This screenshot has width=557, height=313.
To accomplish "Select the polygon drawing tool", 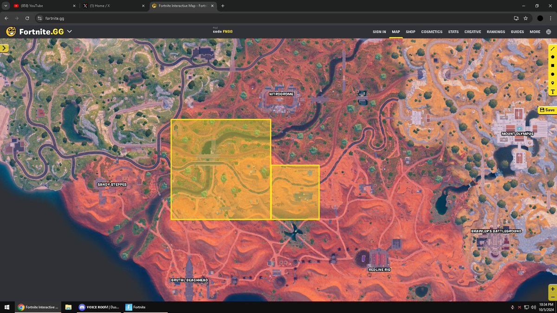I will [x=553, y=57].
